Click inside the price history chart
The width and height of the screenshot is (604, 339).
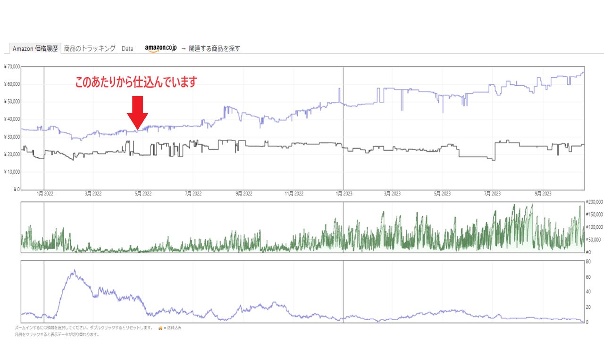point(302,128)
